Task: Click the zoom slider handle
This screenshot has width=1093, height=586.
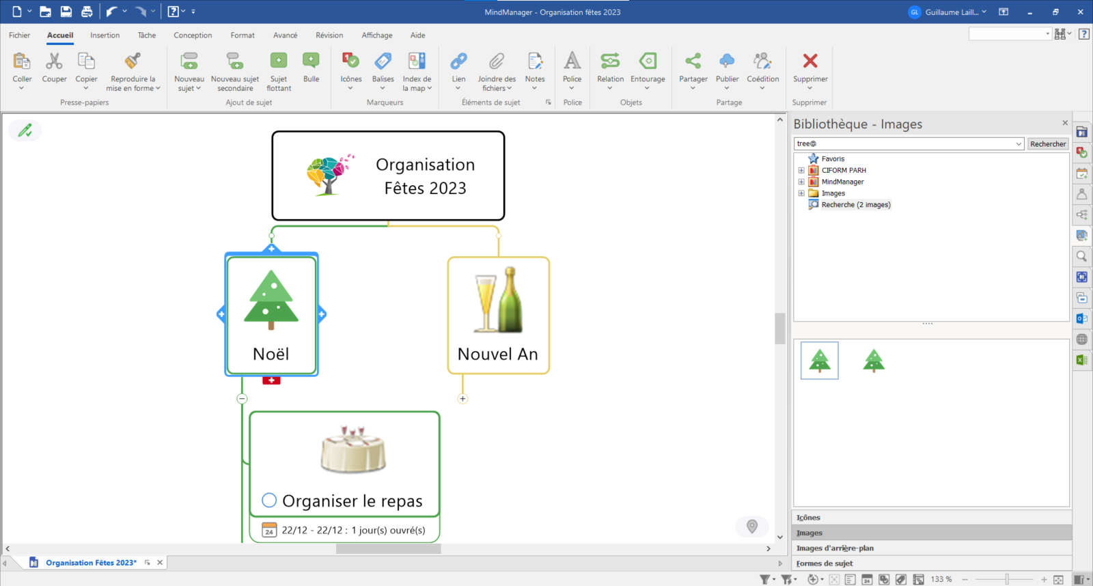Action: 1007,579
